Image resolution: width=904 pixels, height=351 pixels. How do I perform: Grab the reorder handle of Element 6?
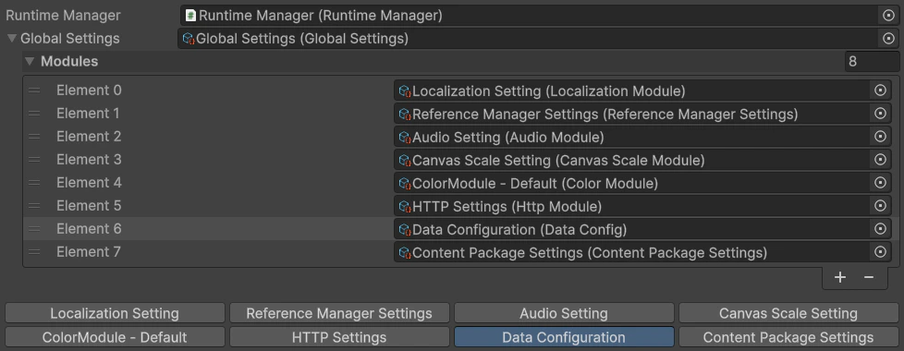[34, 229]
